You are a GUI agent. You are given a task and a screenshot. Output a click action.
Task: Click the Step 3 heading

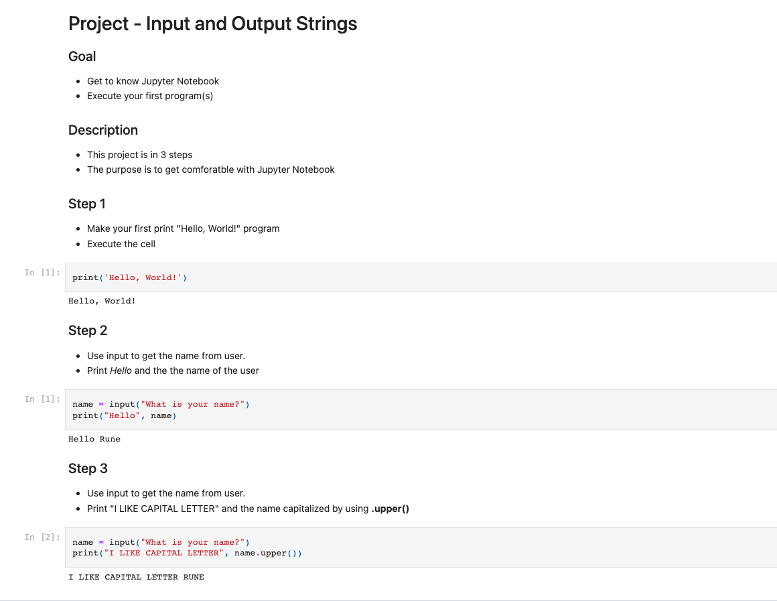[x=88, y=468]
